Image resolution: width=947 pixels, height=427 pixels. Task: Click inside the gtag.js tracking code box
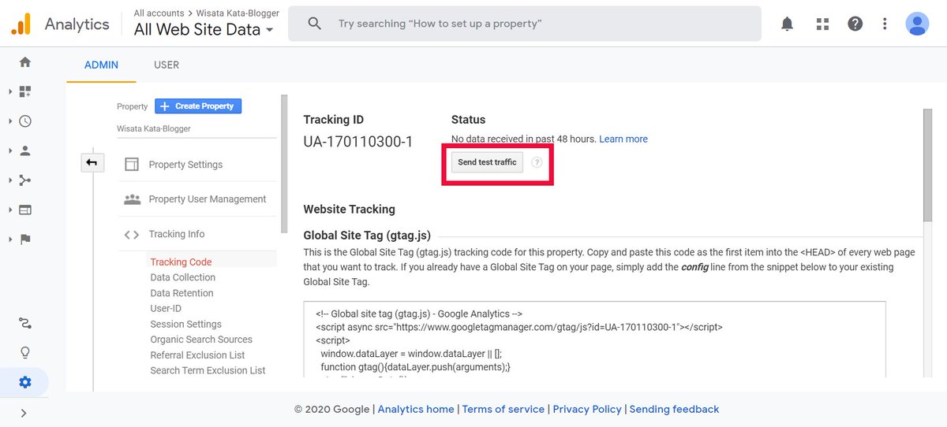point(594,339)
